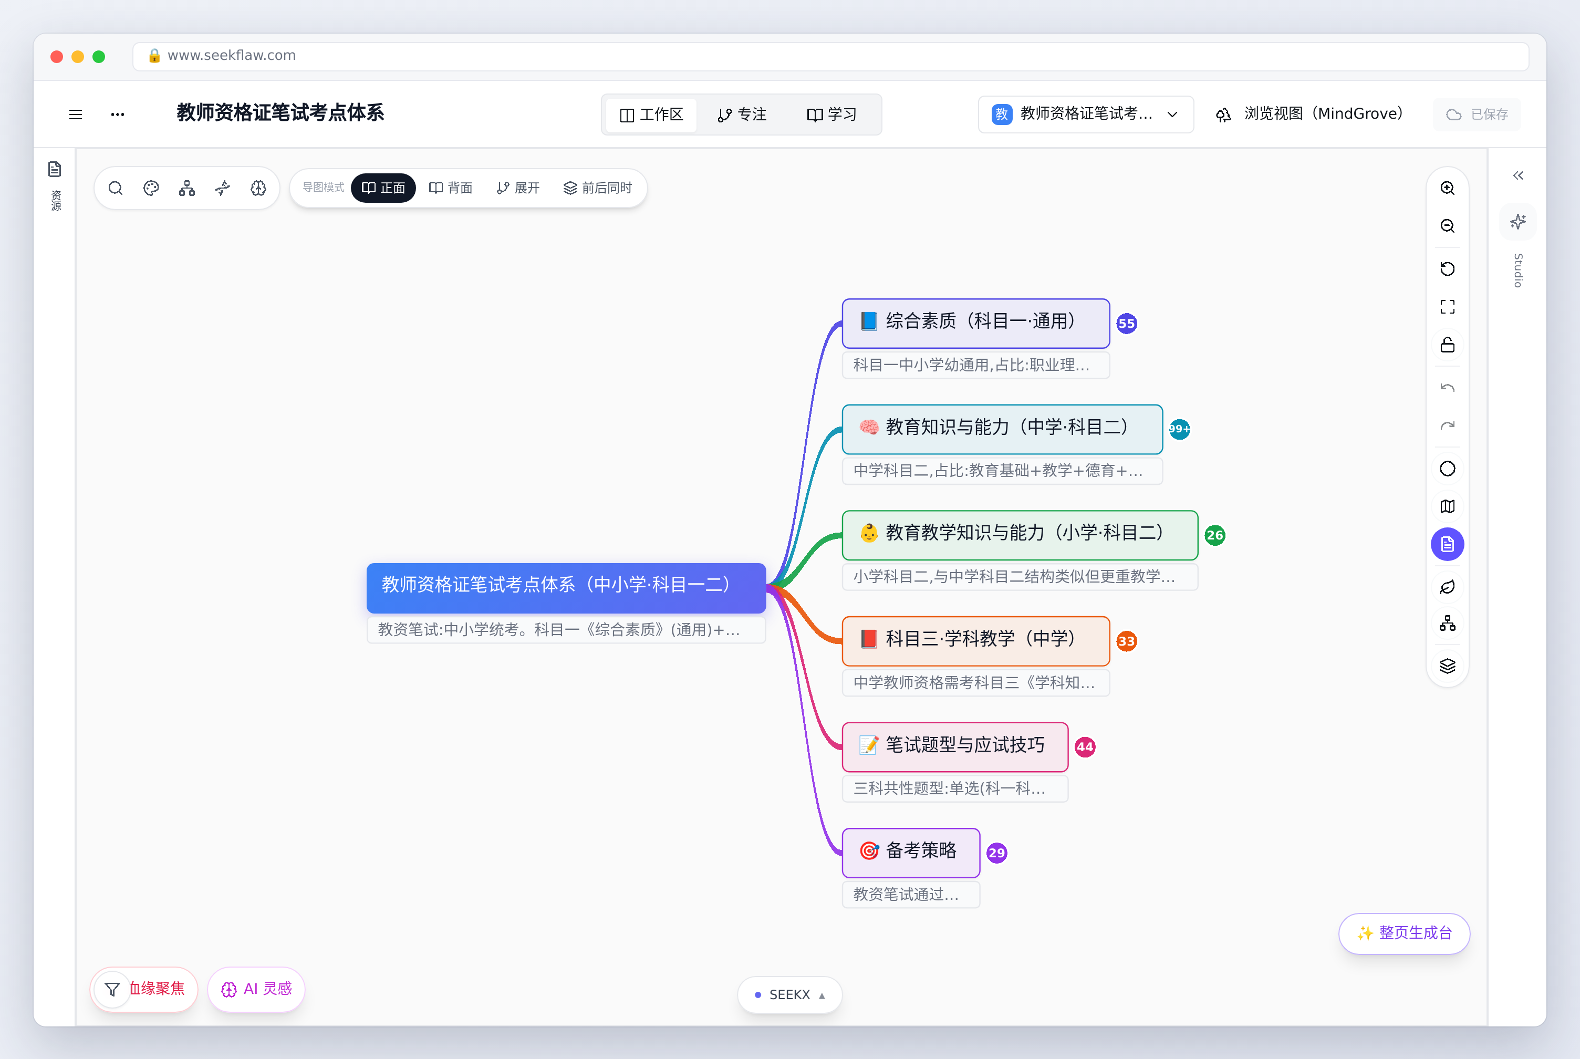The image size is (1580, 1059).
Task: Expand the green 26 children badge
Action: (1215, 535)
